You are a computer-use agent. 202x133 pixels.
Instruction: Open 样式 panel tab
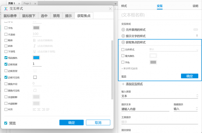pos(124,6)
